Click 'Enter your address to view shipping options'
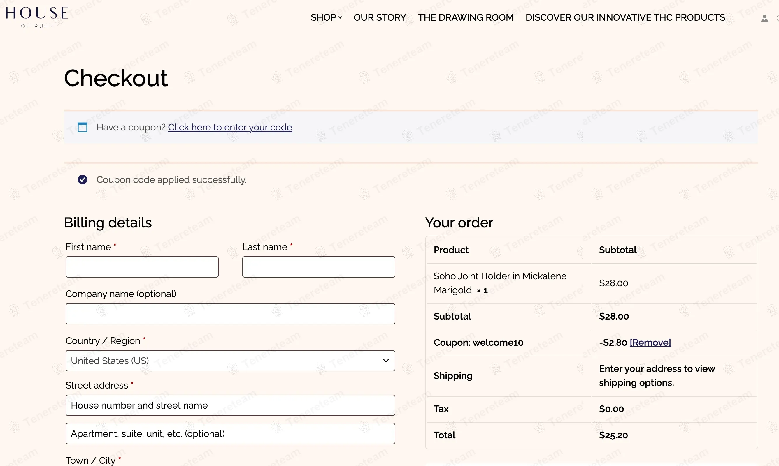 coord(657,375)
